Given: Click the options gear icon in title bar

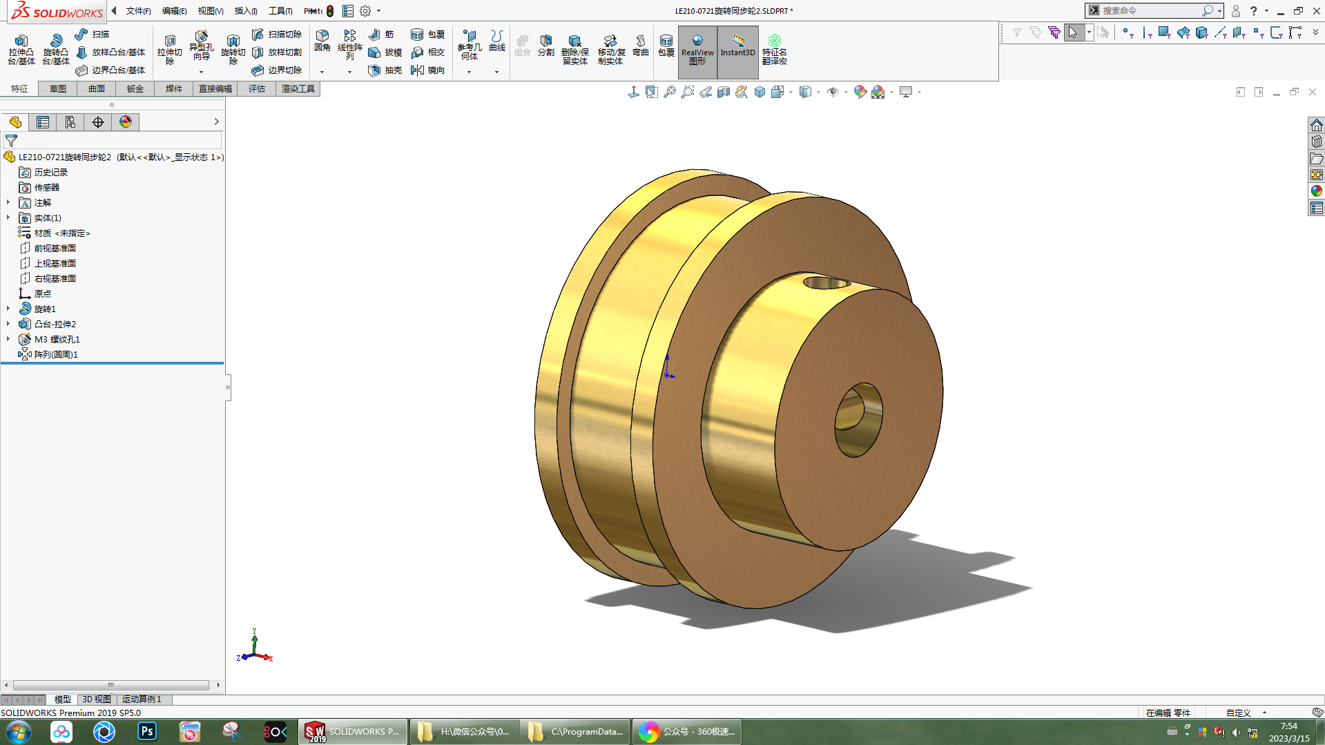Looking at the screenshot, I should coord(365,11).
